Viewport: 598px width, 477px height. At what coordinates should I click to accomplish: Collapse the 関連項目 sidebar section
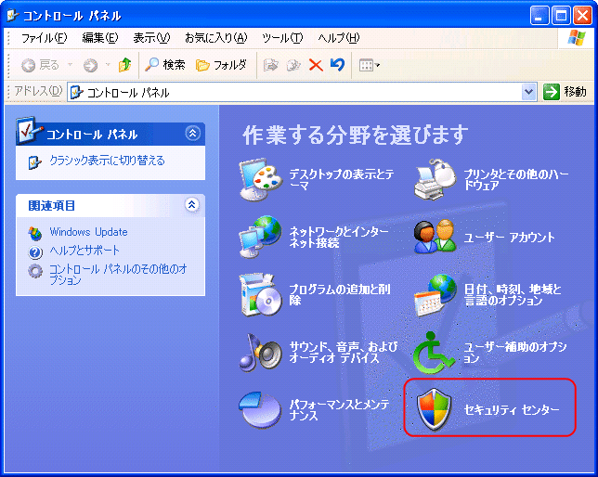(x=192, y=205)
